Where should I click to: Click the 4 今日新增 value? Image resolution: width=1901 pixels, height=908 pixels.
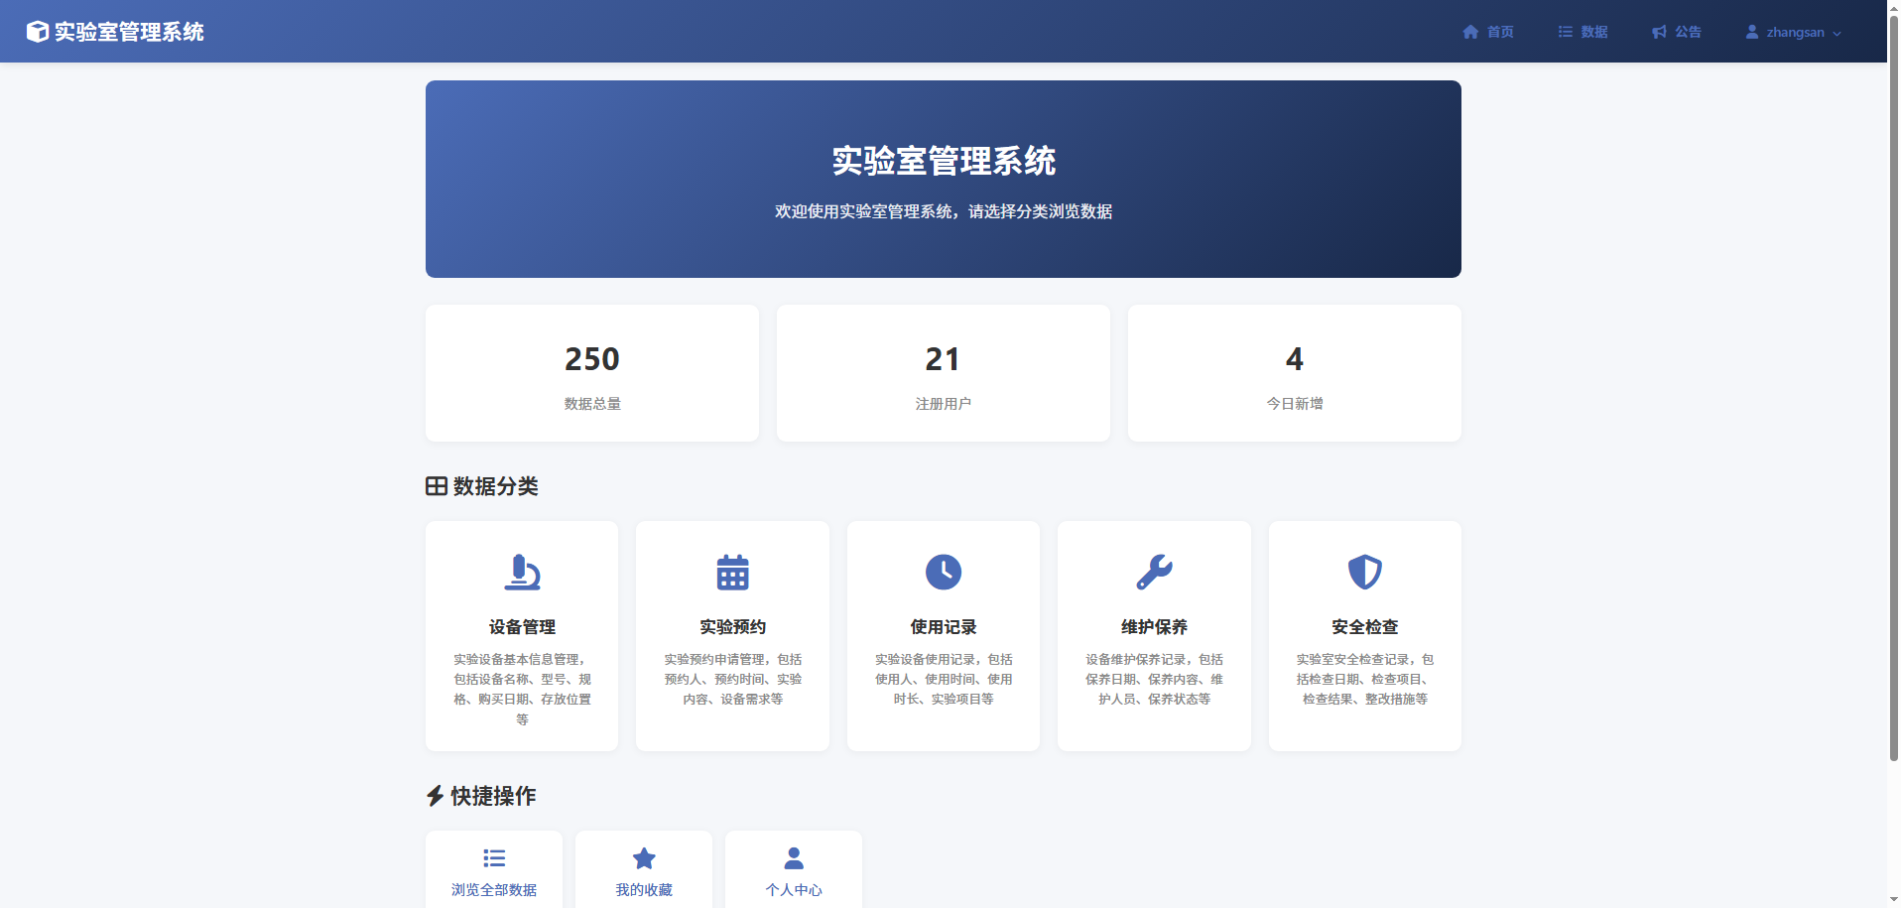tap(1295, 359)
